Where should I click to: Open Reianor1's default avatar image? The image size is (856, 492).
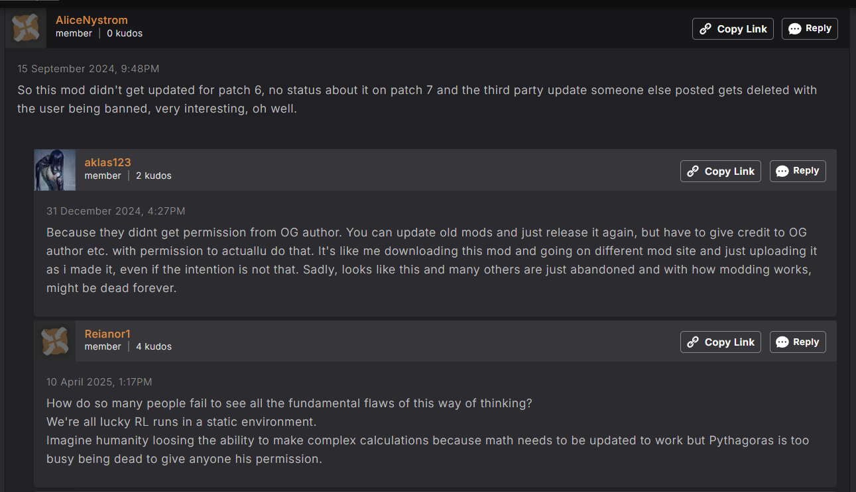click(55, 341)
